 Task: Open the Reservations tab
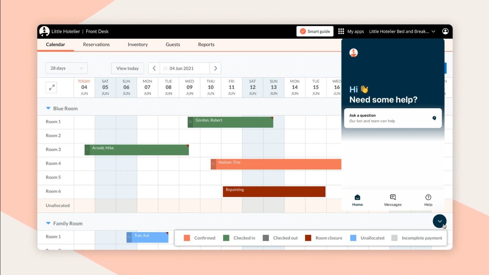pos(96,45)
